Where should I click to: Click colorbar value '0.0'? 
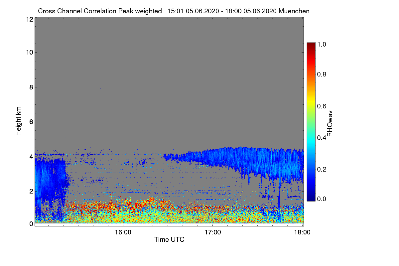[322, 199]
